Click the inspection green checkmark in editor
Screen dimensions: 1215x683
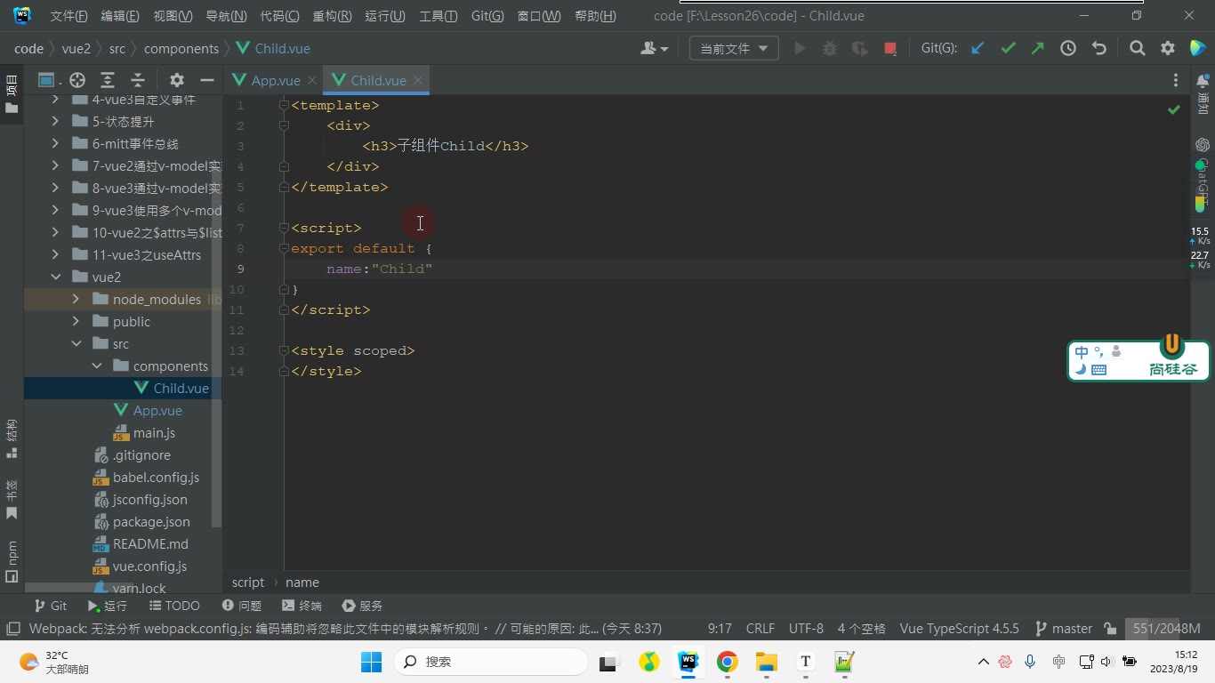[1174, 109]
